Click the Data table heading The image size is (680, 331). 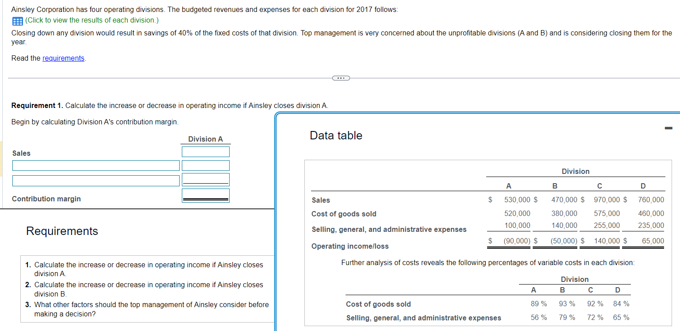(336, 136)
